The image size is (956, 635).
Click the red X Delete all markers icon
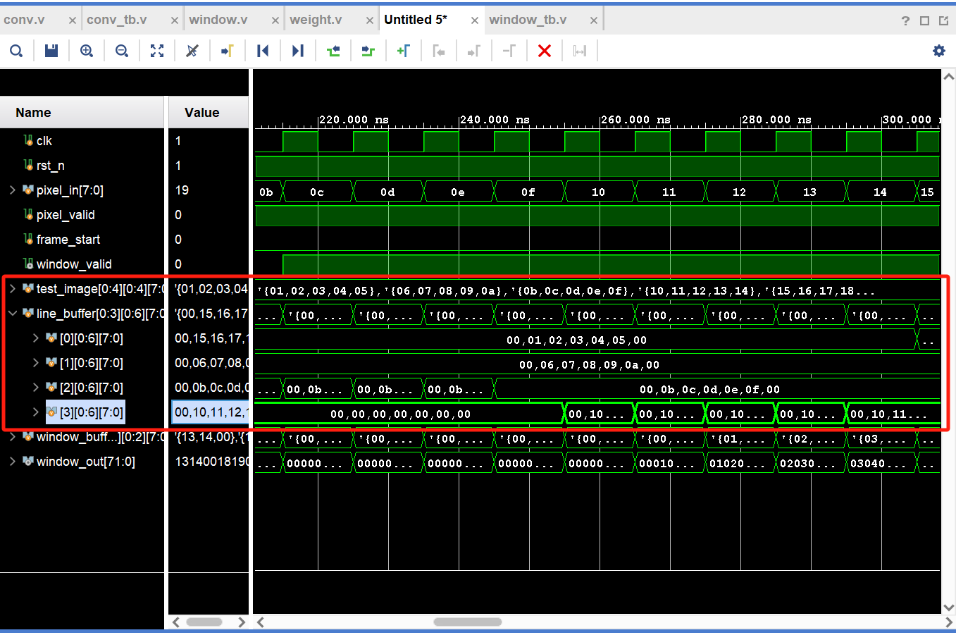[x=545, y=51]
